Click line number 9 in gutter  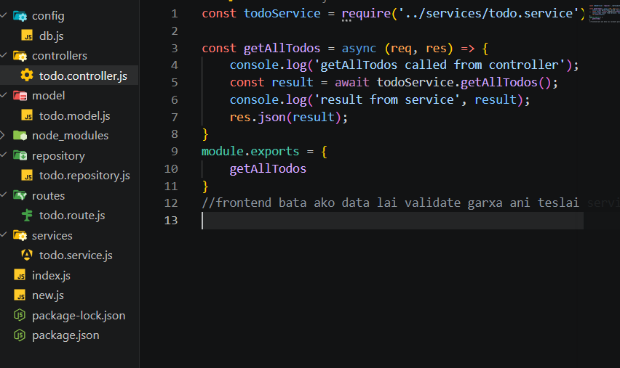coord(175,152)
